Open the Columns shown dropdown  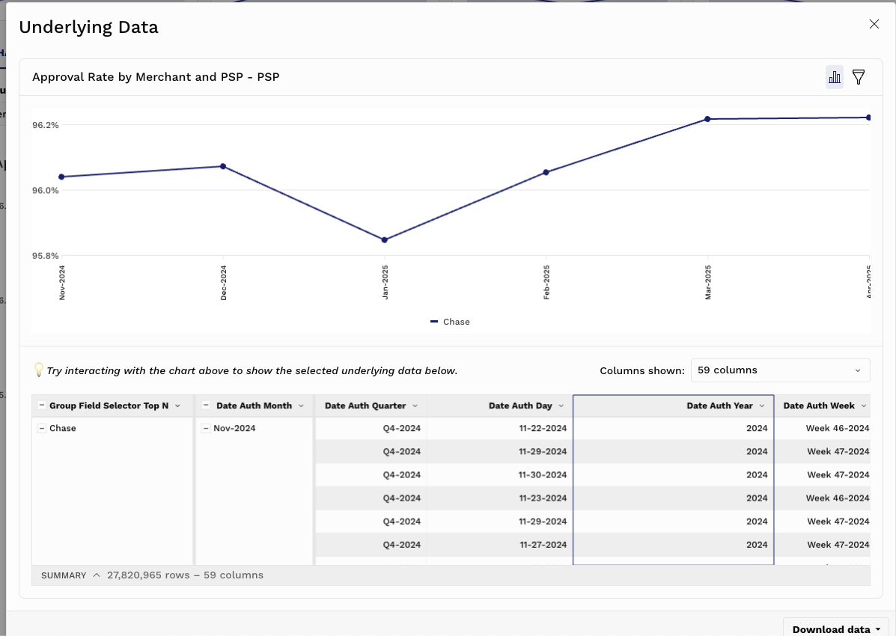[779, 370]
